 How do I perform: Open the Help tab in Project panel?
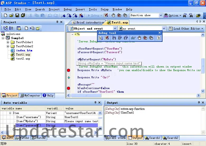click(x=48, y=95)
